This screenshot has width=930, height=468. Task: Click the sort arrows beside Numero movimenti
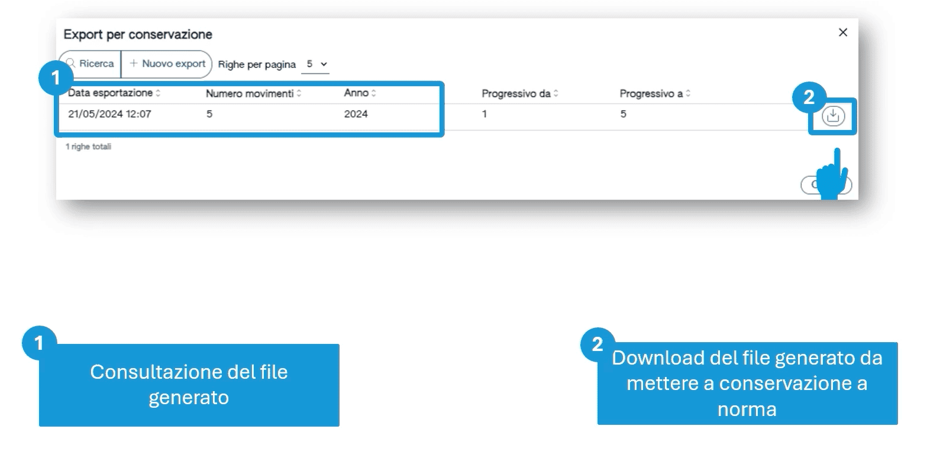point(299,93)
